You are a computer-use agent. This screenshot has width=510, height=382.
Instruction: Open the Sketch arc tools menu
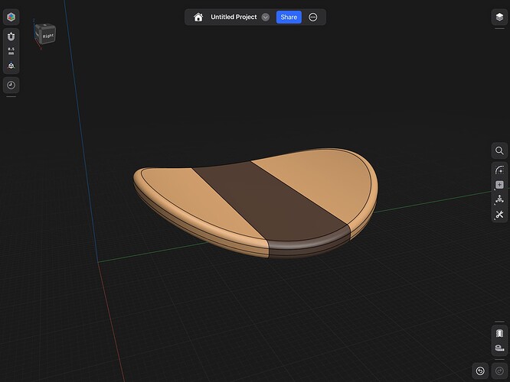pyautogui.click(x=499, y=170)
